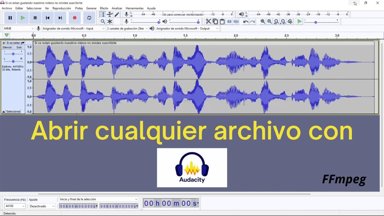Open the playback device dropdown (Microsoft - Output)

click(187, 28)
